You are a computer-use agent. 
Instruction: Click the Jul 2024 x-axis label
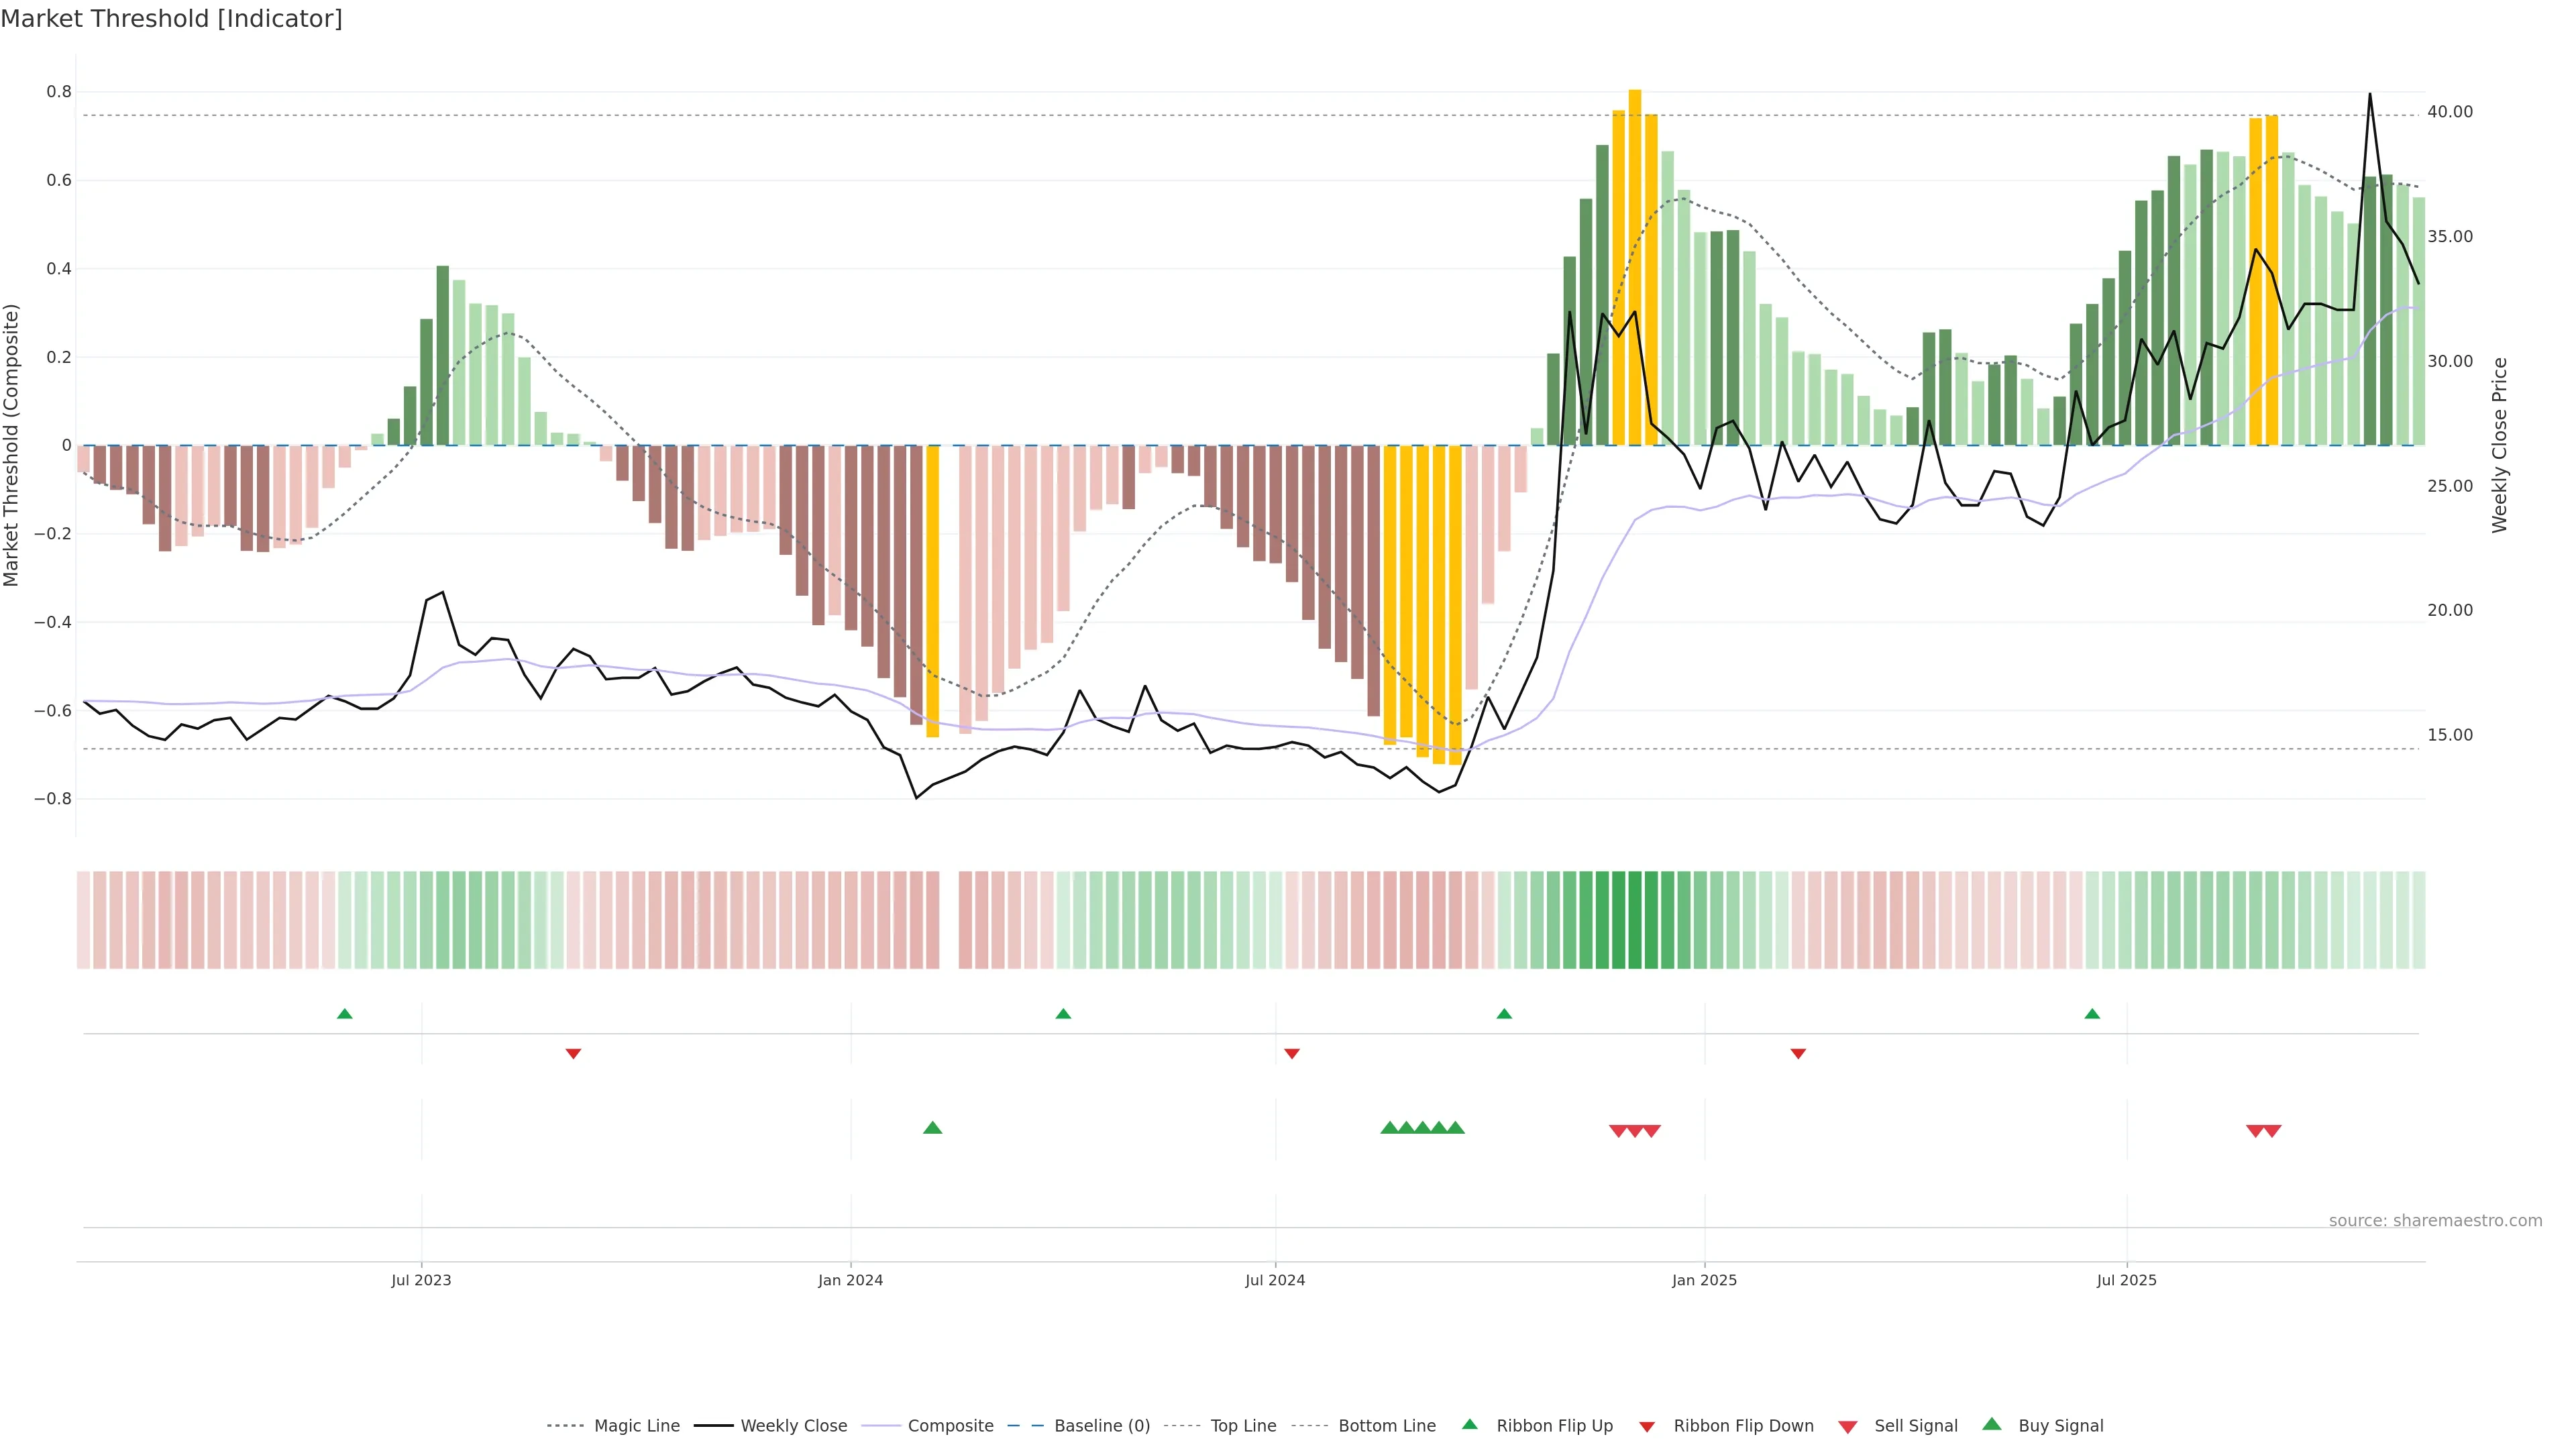coord(1275,1280)
